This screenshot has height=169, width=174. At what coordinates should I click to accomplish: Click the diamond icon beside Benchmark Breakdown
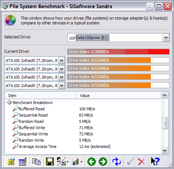[x=9, y=102]
